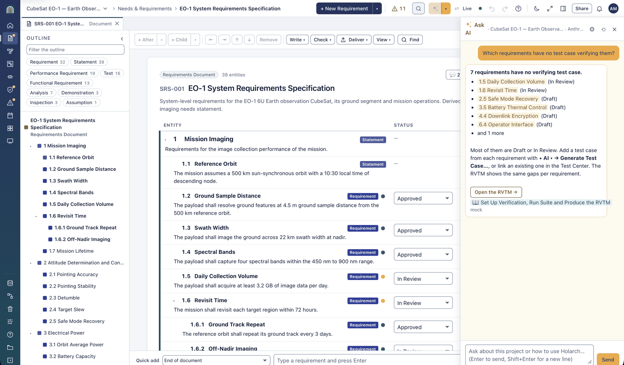
Task: Open the New Requirement dropdown arrow
Action: (377, 9)
